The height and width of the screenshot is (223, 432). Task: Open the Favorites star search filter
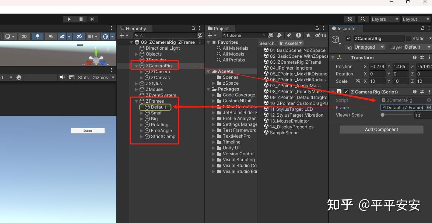point(308,35)
